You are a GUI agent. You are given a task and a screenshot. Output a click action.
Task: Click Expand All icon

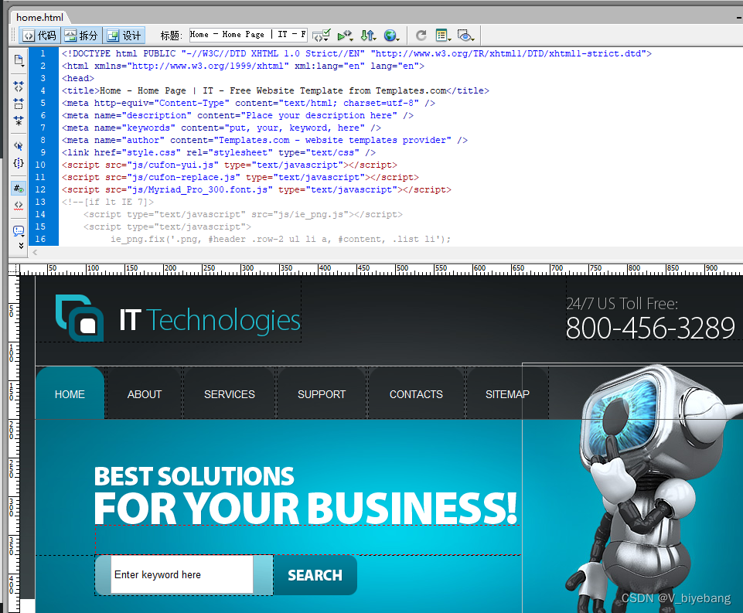coord(19,121)
